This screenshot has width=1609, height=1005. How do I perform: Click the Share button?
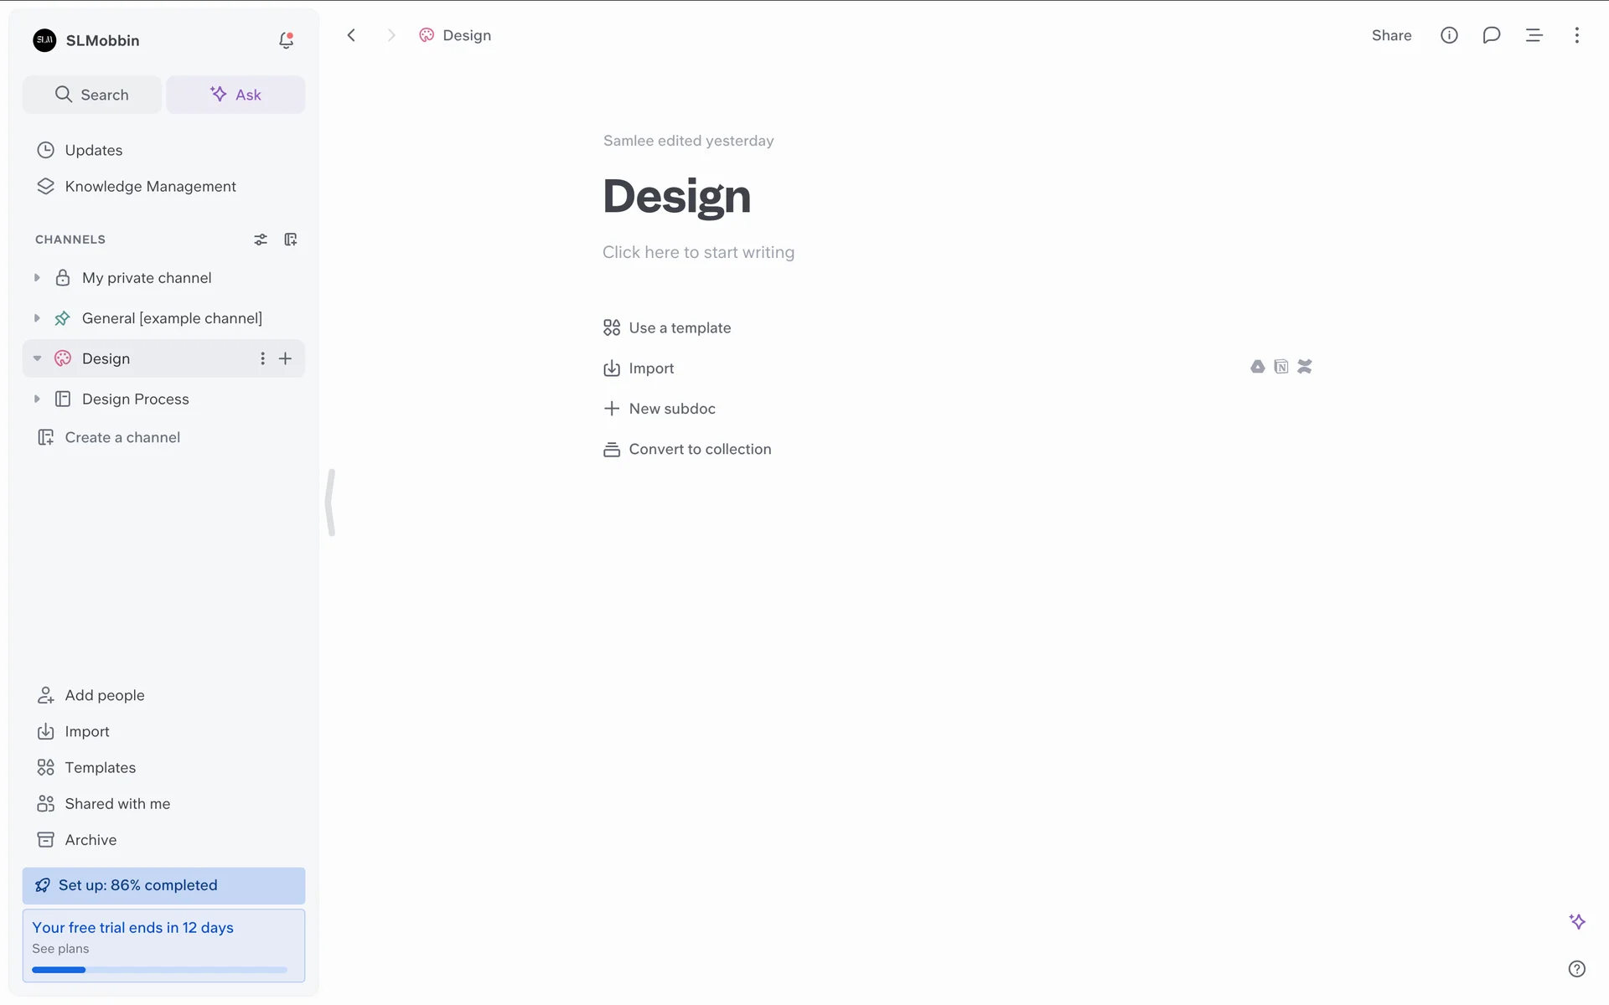(x=1391, y=35)
